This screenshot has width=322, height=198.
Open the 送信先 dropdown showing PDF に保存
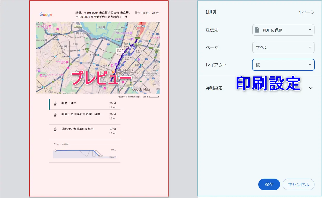point(283,30)
